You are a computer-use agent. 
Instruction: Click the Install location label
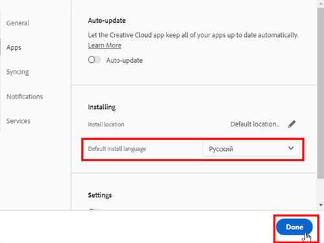point(106,124)
